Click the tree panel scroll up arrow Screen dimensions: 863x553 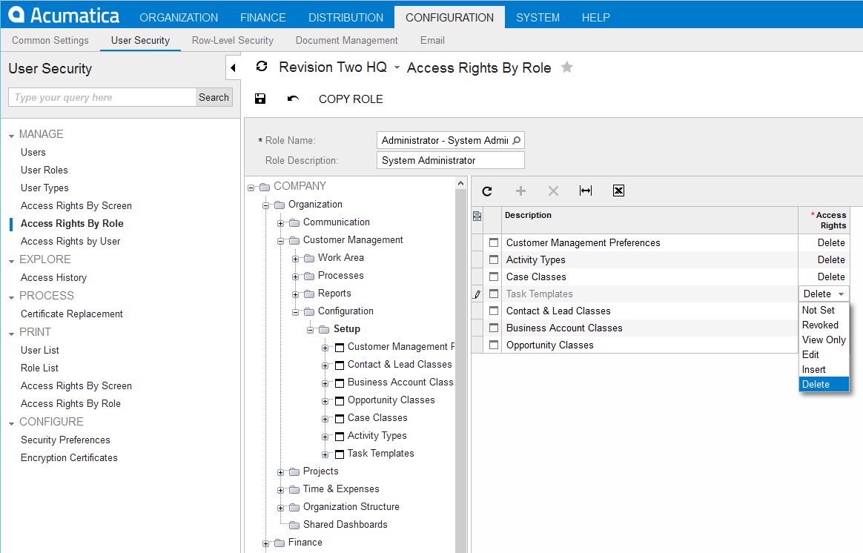pos(460,183)
